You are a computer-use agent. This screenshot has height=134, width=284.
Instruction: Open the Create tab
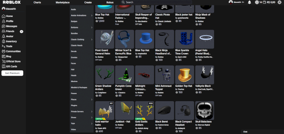pos(88,2)
